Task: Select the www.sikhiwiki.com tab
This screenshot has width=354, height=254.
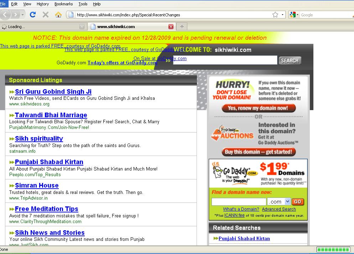Action: (x=132, y=27)
